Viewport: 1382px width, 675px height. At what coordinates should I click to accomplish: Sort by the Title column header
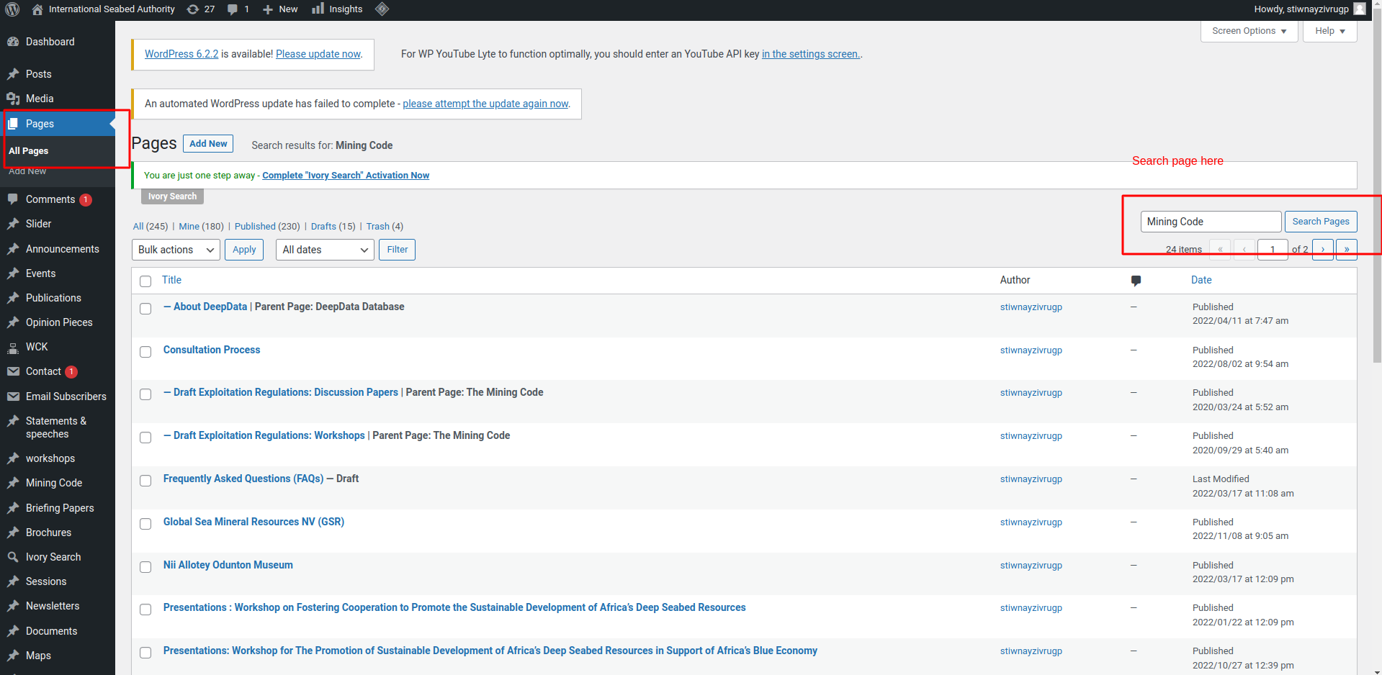(171, 280)
